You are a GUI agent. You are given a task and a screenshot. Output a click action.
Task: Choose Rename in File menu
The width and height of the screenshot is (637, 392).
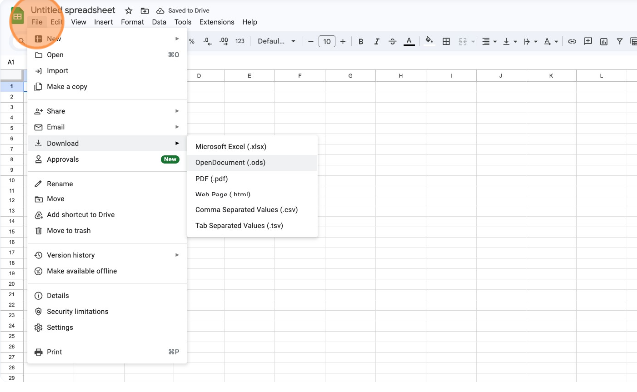click(108, 183)
